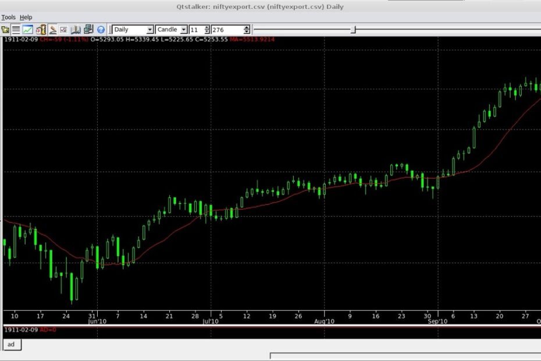Click the bar spacing field showing 11
Viewport: 541px width, 361px height.
point(196,30)
